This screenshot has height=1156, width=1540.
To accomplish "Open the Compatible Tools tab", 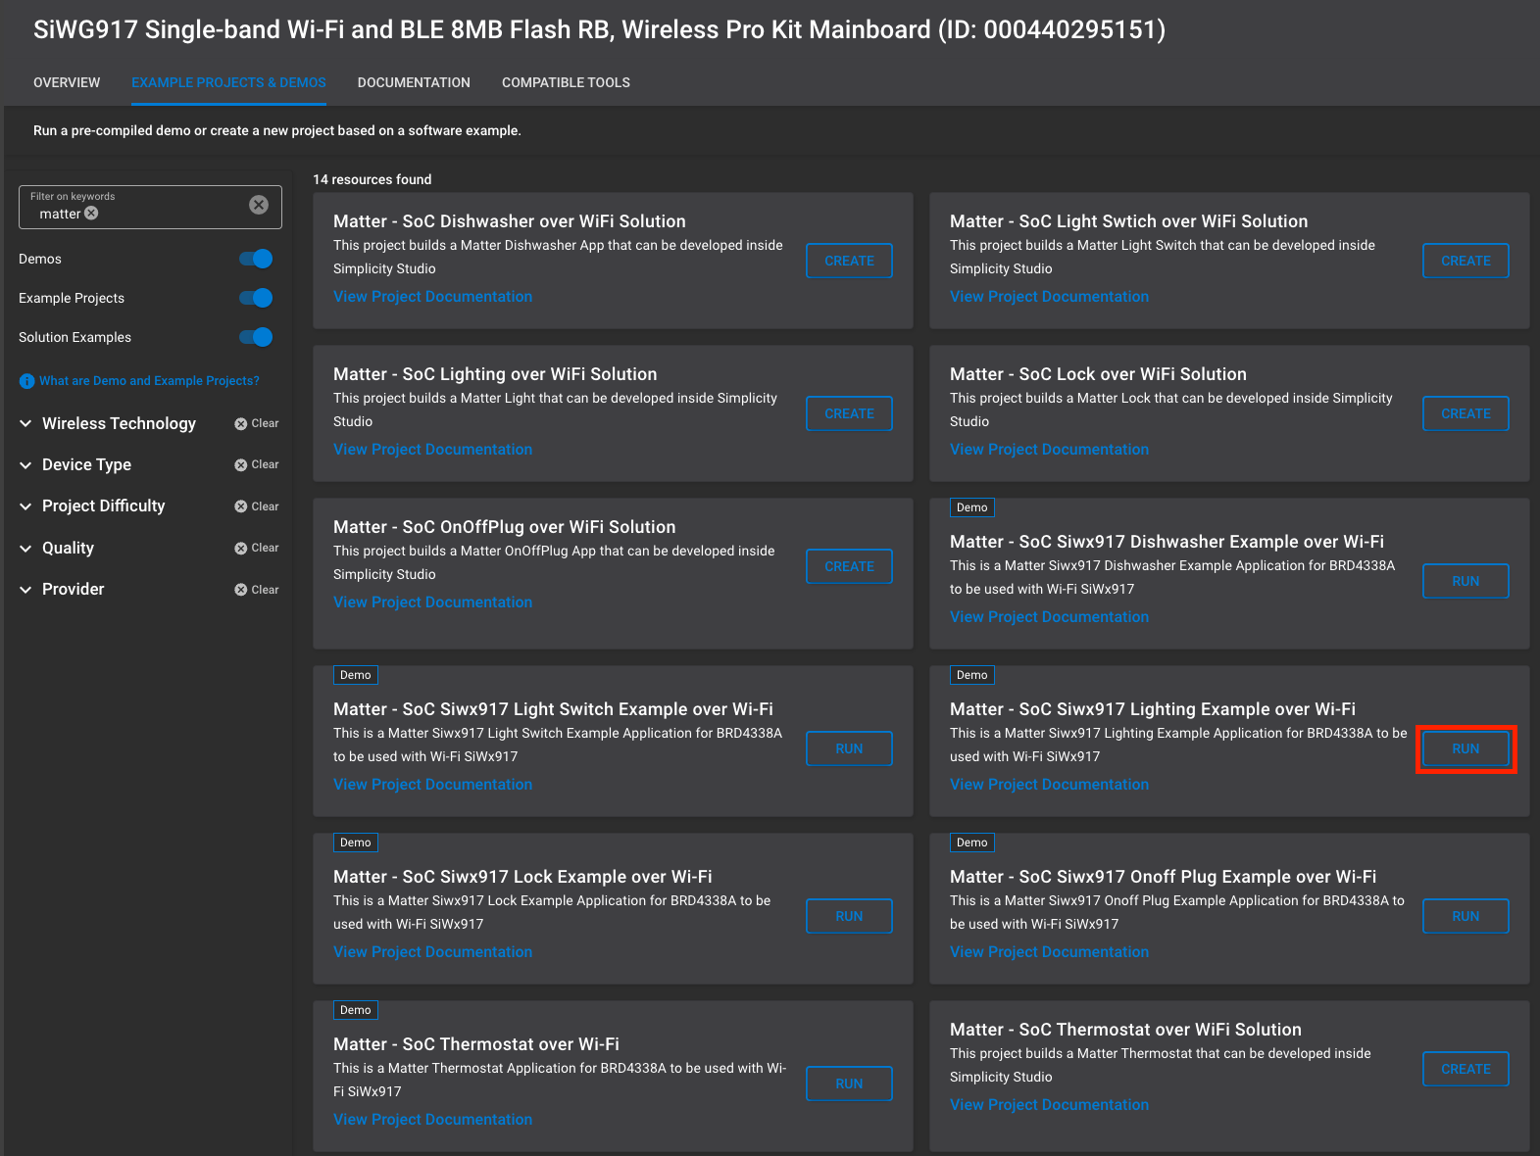I will (566, 82).
